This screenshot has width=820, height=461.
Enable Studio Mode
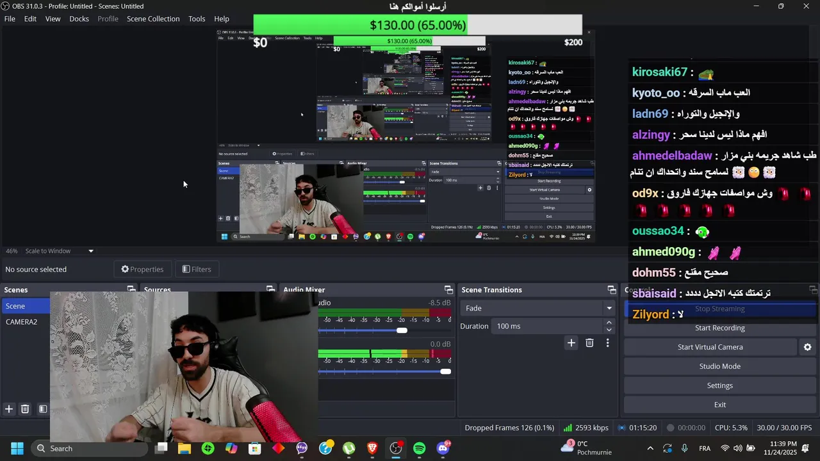pos(719,366)
